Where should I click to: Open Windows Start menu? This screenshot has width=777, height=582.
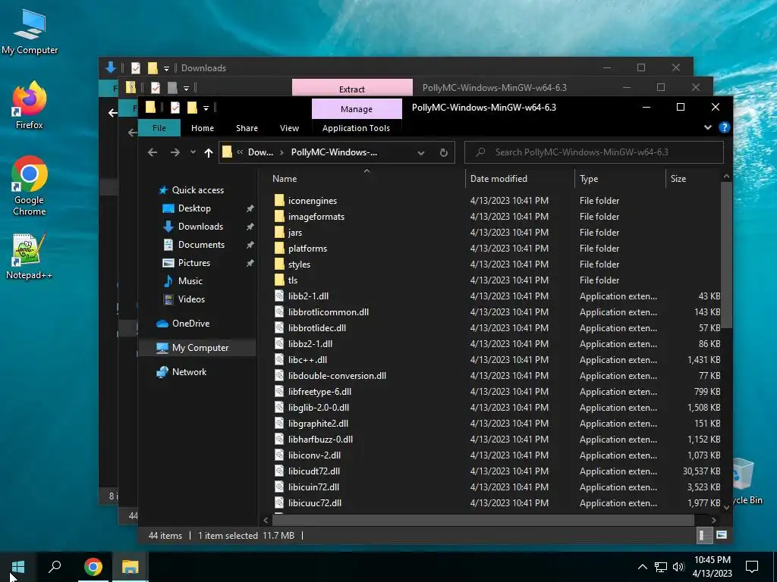pos(18,567)
